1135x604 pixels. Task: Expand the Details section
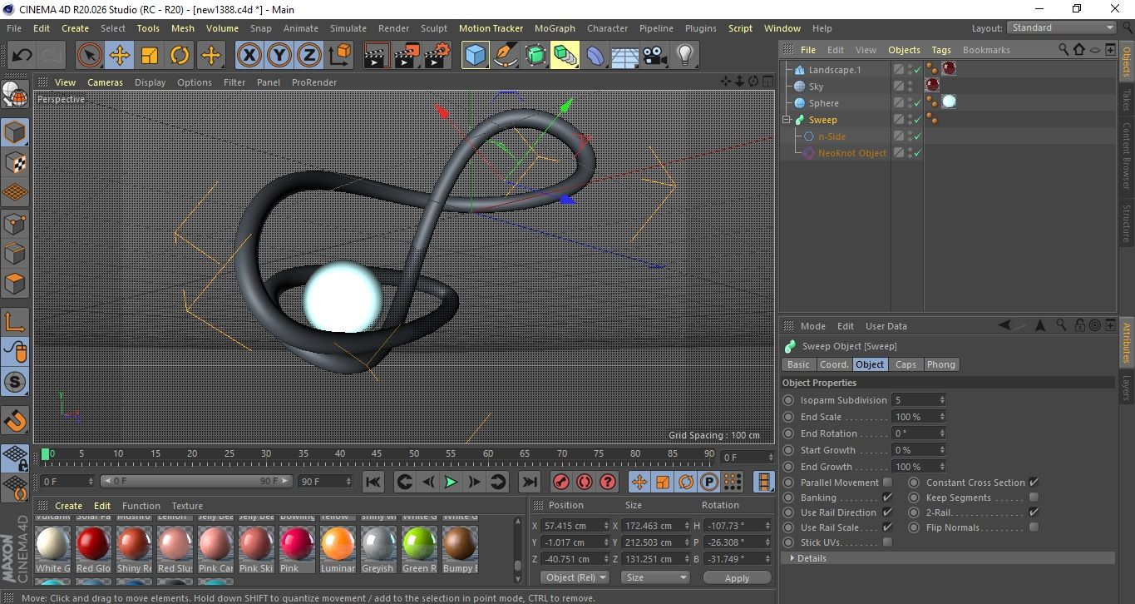(792, 558)
